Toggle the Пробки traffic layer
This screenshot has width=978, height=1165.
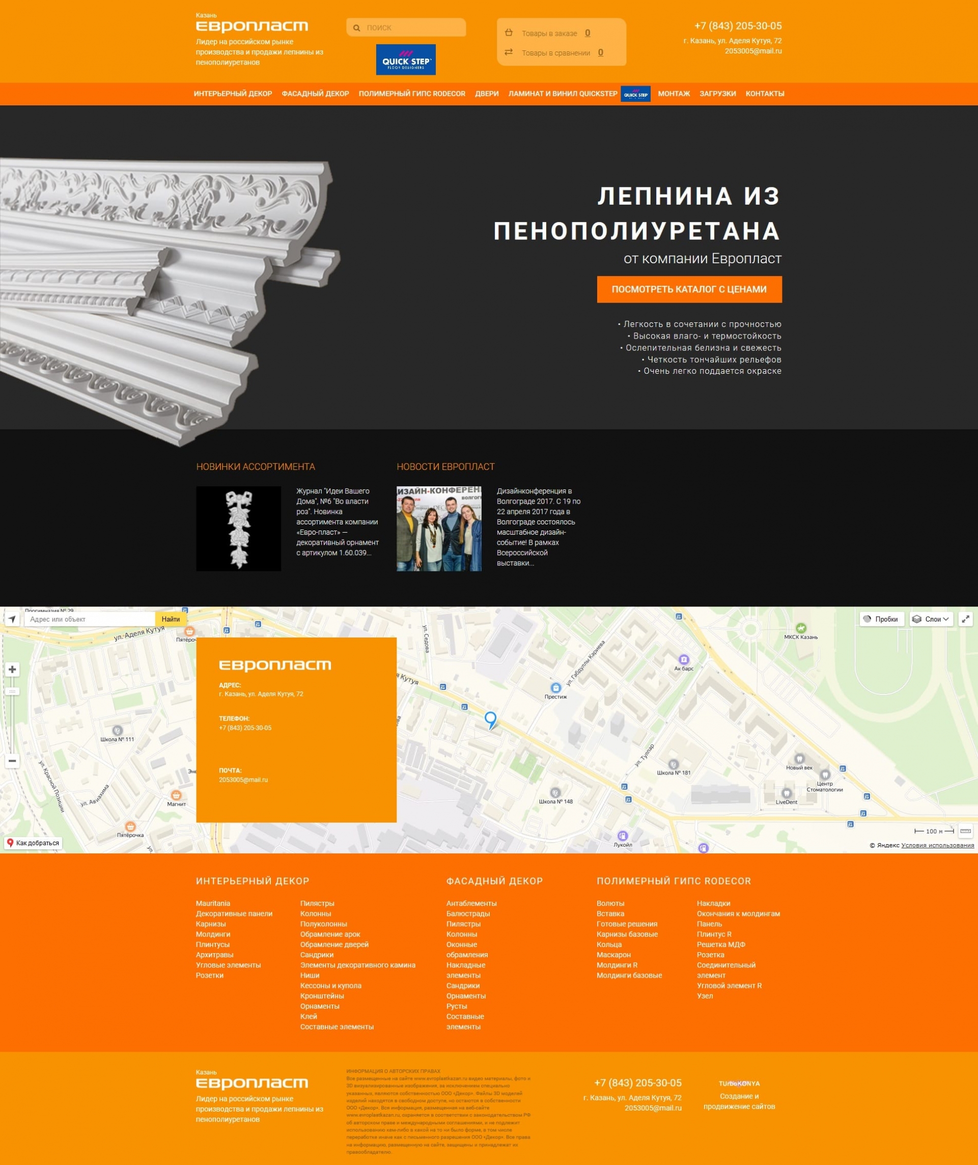click(x=881, y=619)
